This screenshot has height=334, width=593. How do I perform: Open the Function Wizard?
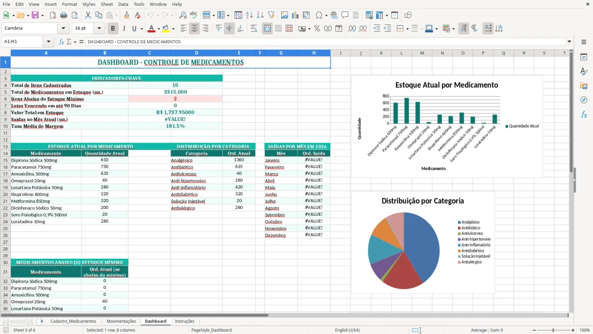[61, 42]
